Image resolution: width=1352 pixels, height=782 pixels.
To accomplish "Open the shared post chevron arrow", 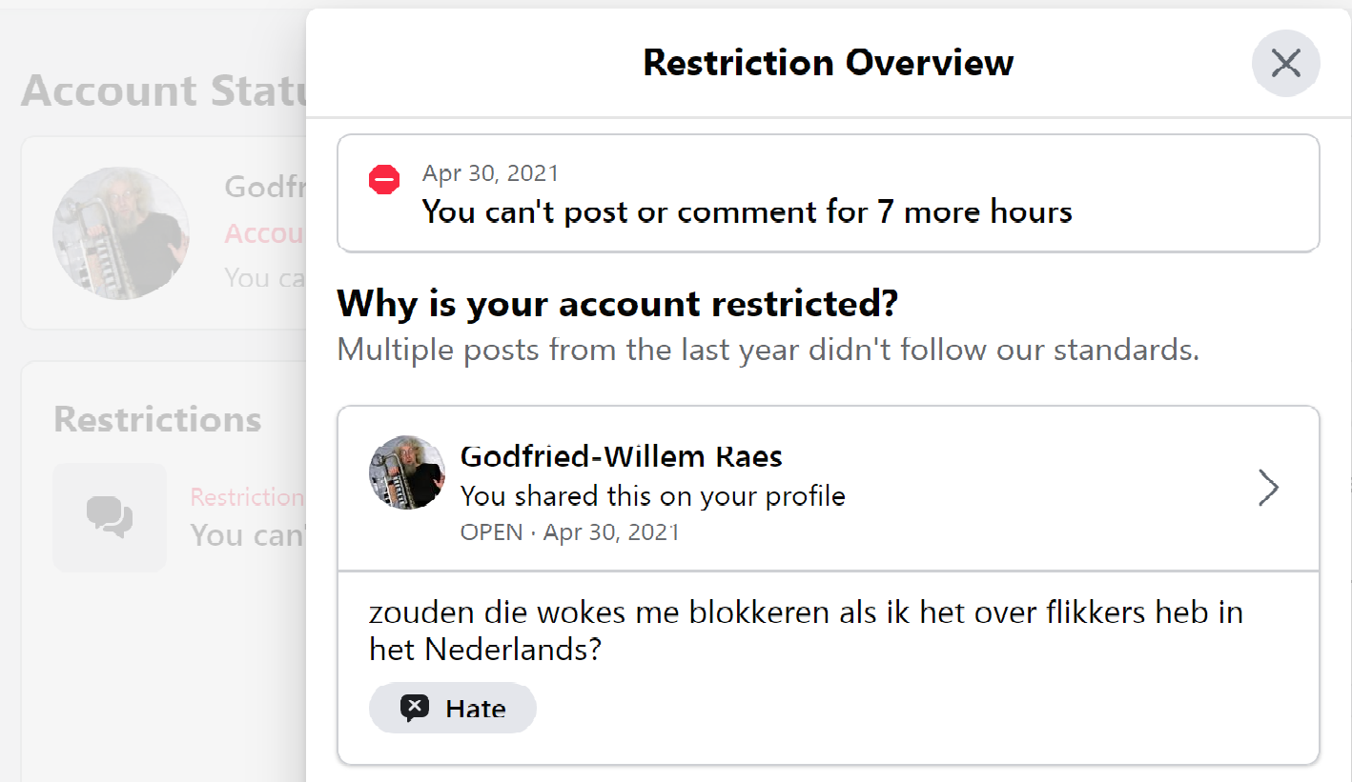I will click(x=1268, y=488).
